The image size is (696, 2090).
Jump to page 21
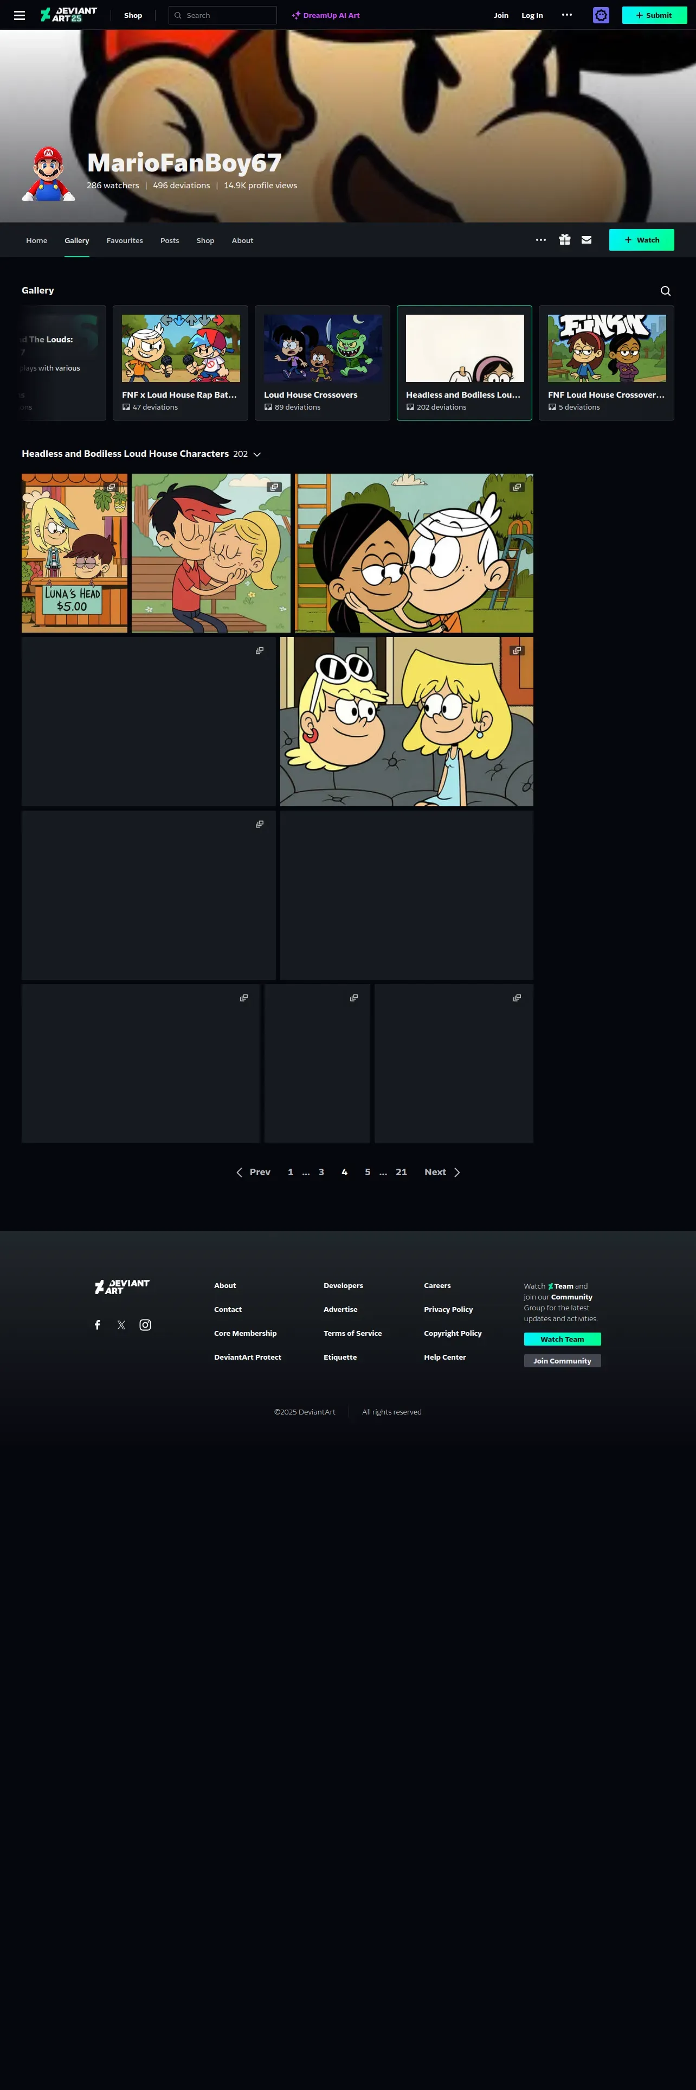tap(401, 1171)
